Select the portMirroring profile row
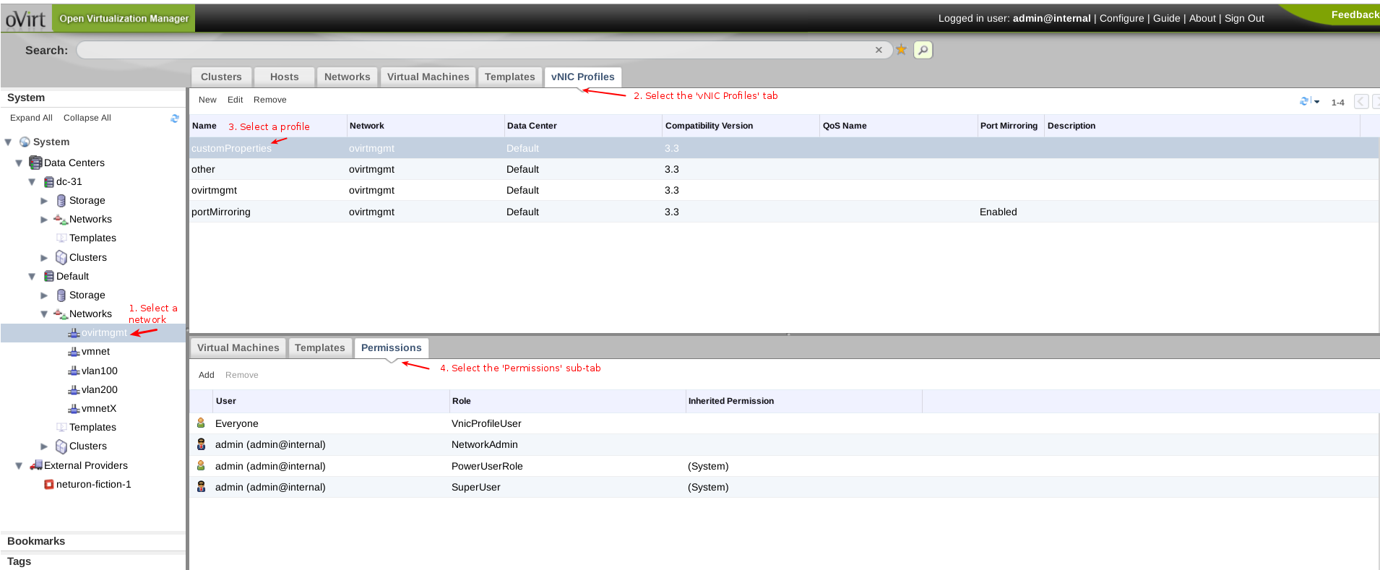 pos(221,212)
